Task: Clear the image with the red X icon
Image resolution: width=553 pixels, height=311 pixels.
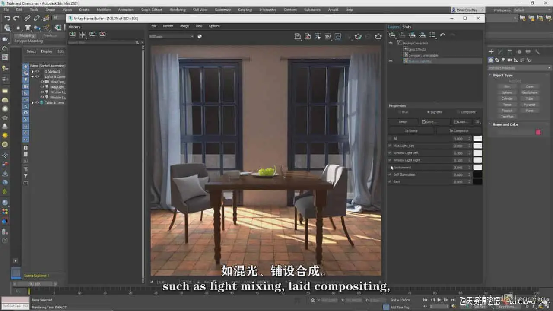Action: [x=307, y=37]
